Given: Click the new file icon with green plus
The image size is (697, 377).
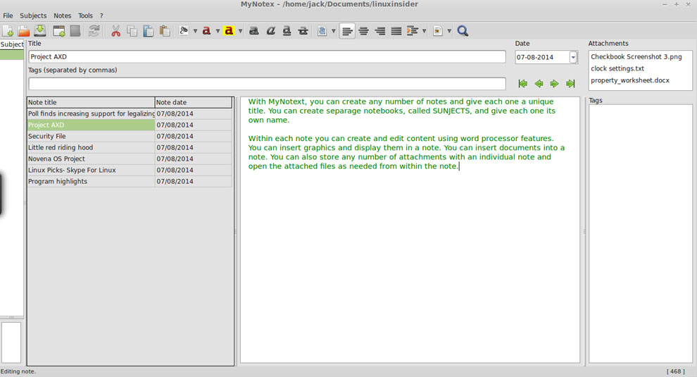Looking at the screenshot, I should coord(8,31).
